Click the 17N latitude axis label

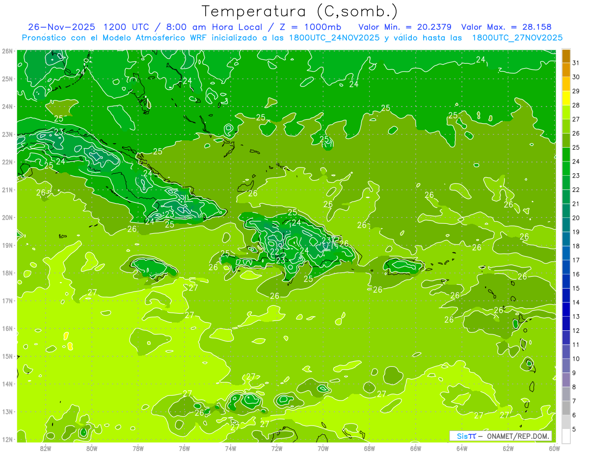[7, 300]
